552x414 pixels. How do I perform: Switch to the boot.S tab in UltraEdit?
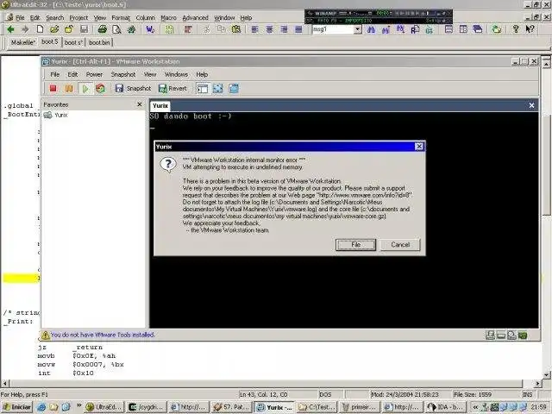(50, 42)
